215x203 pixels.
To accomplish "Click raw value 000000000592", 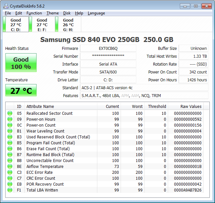I will (x=187, y=119).
